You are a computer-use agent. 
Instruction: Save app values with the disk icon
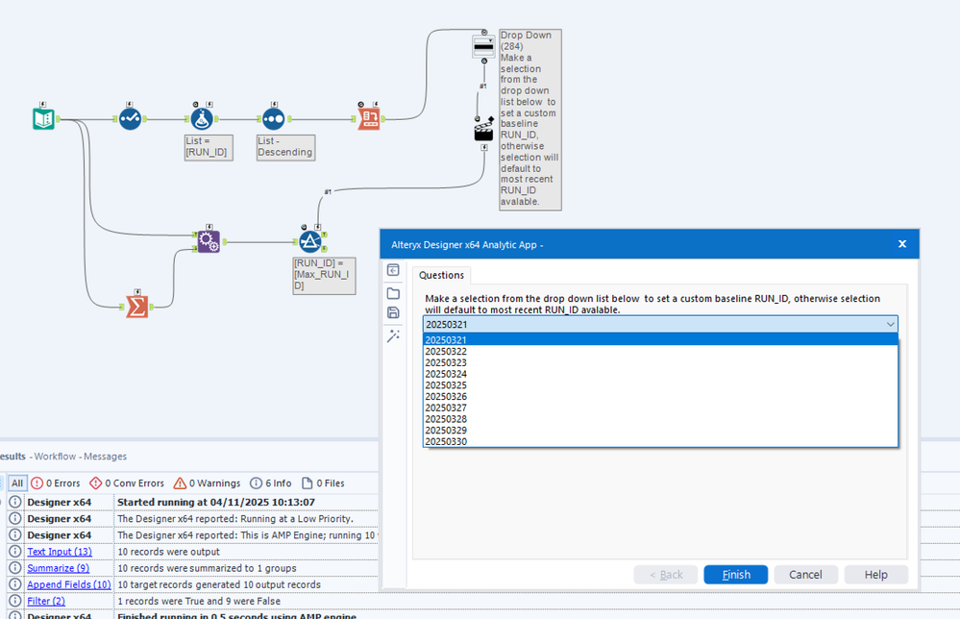pyautogui.click(x=394, y=313)
